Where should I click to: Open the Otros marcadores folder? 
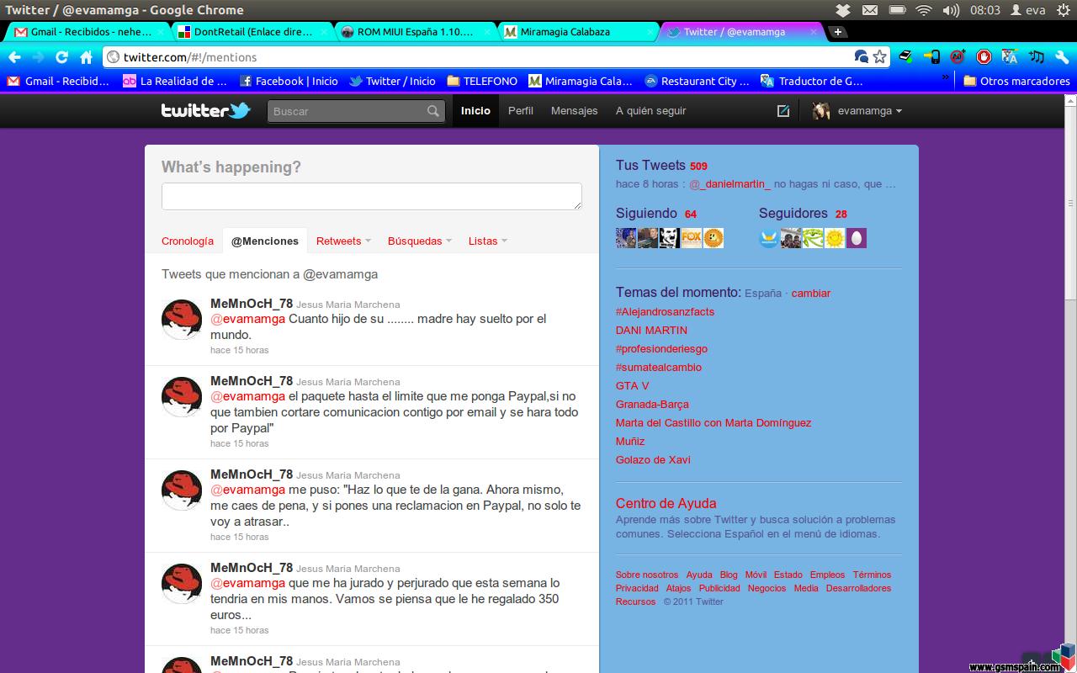(1016, 82)
